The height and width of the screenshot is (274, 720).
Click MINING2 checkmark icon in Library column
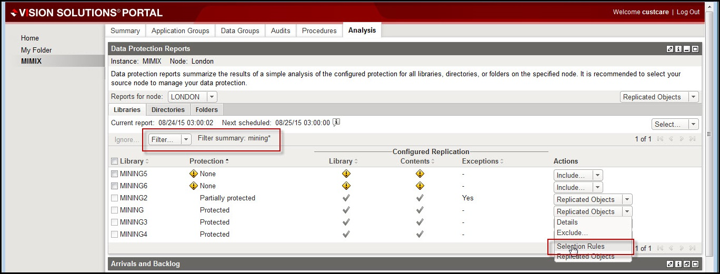pyautogui.click(x=346, y=198)
